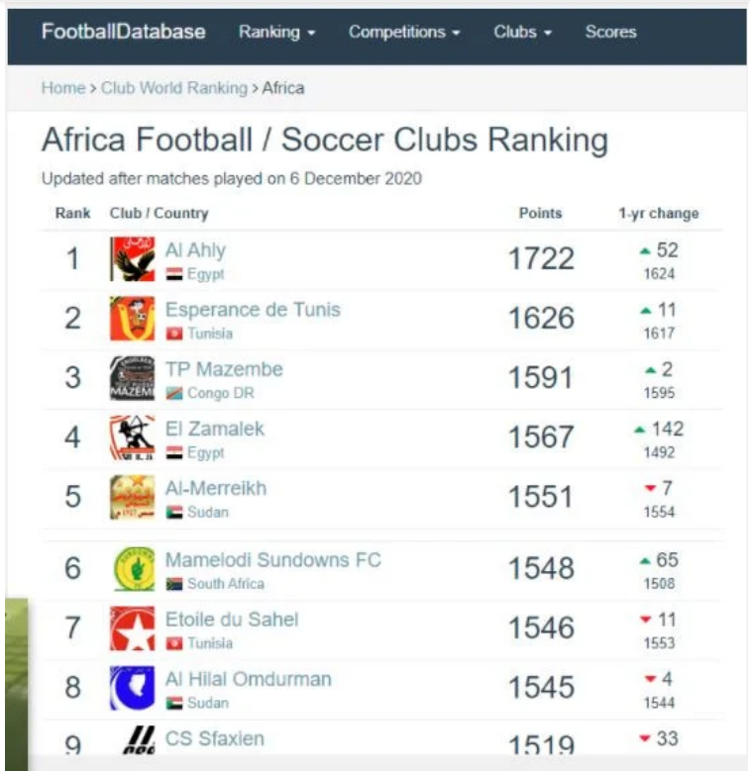Click the South Africa flag icon
This screenshot has width=750, height=771.
[x=174, y=584]
